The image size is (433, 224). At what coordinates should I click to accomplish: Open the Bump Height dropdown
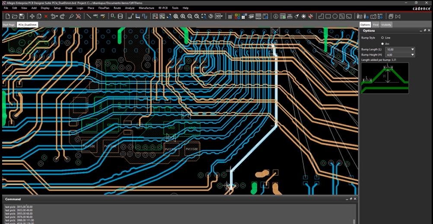point(413,55)
